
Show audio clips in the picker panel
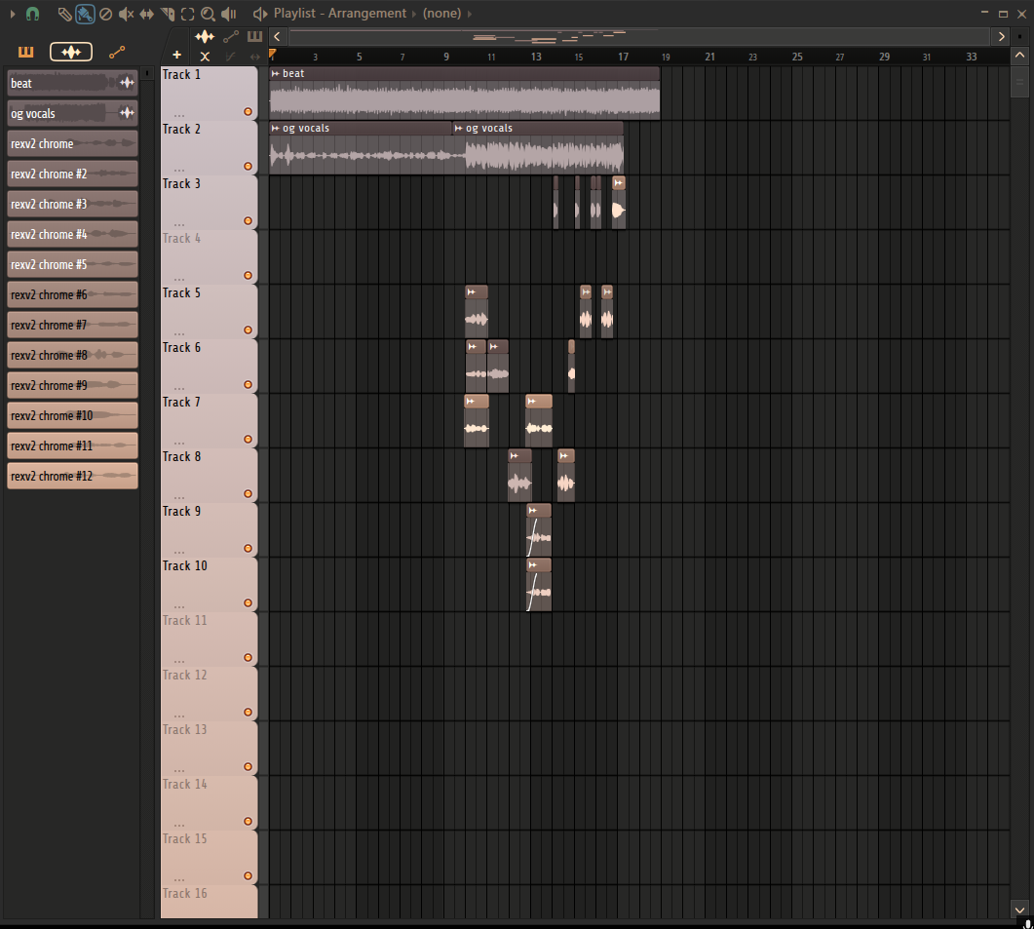click(71, 52)
